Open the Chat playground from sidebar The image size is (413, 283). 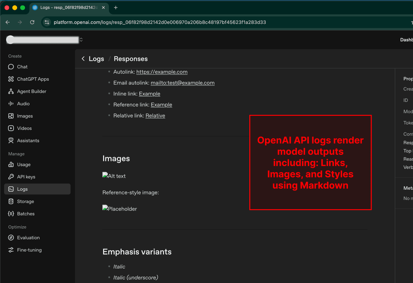(x=22, y=67)
